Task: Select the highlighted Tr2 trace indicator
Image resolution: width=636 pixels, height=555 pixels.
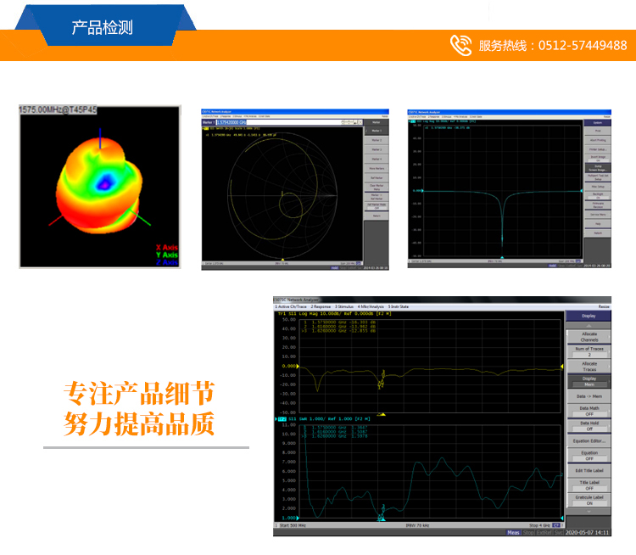Action: (282, 419)
